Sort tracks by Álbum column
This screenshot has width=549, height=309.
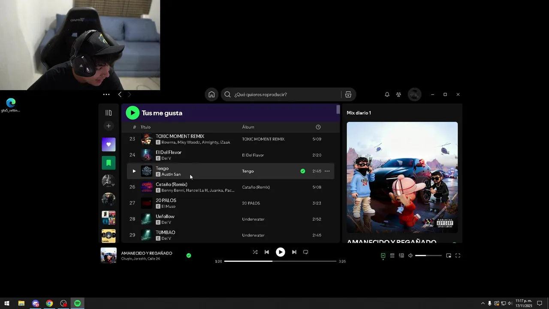(248, 127)
